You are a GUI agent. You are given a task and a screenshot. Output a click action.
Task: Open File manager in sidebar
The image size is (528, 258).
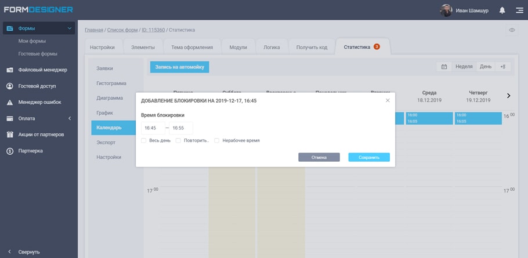click(42, 70)
